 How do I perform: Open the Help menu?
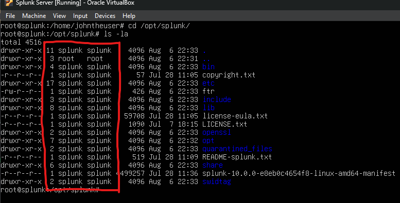pyautogui.click(x=129, y=16)
